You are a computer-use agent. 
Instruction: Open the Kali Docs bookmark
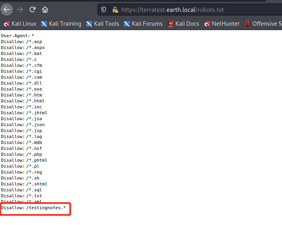pos(184,24)
